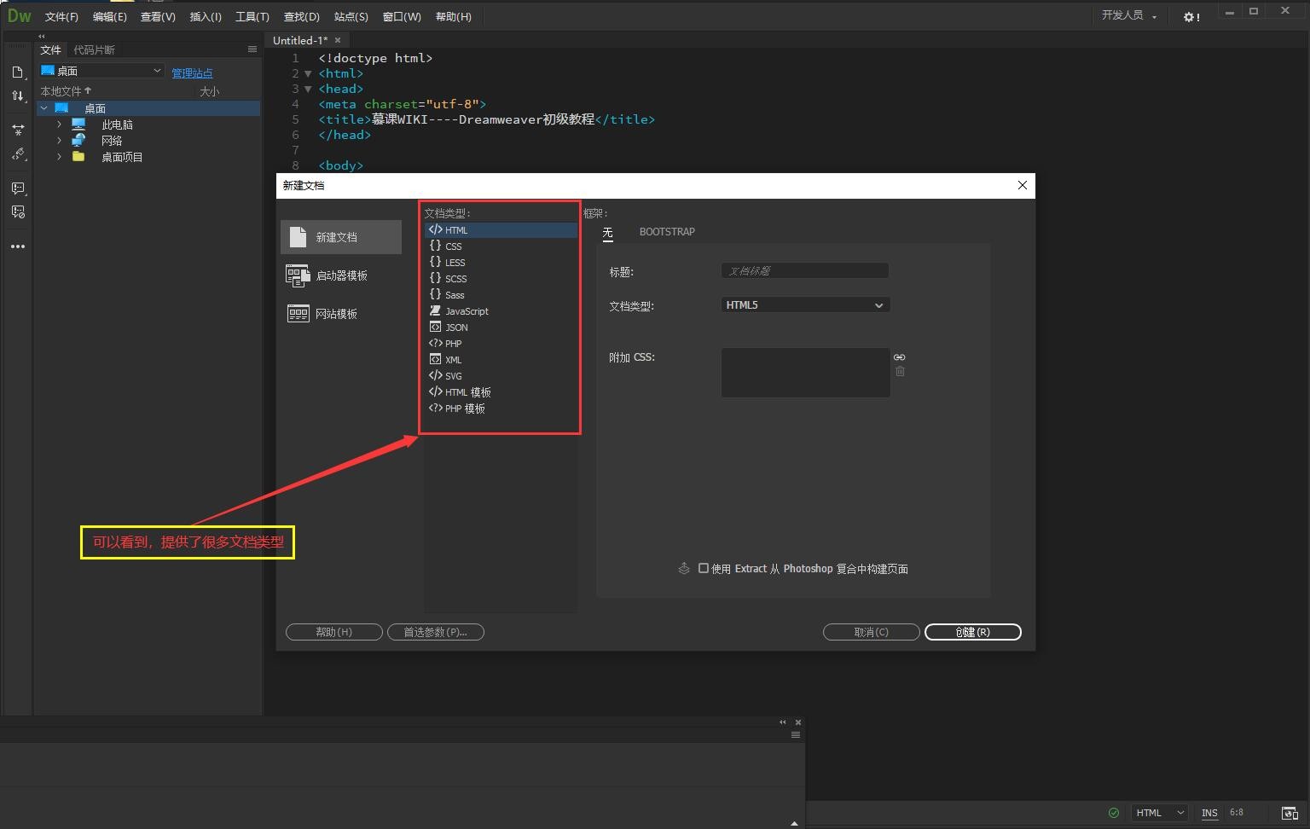Choose XML document type
1310x829 pixels.
(x=501, y=360)
